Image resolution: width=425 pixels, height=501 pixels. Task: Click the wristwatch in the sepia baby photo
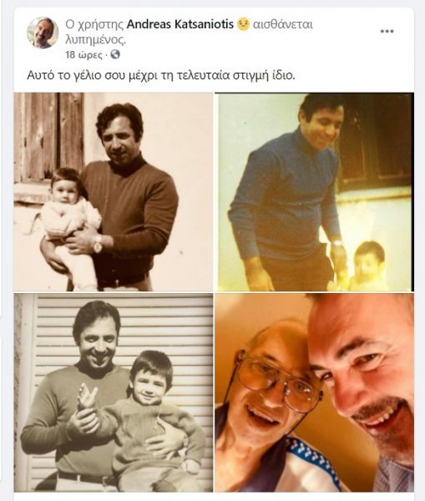(x=98, y=245)
